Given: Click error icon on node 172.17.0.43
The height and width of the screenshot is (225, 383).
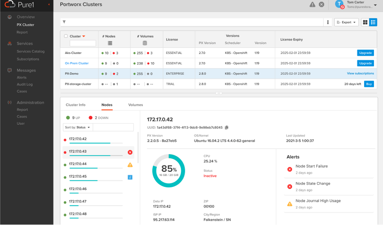Looking at the screenshot, I should [130, 153].
